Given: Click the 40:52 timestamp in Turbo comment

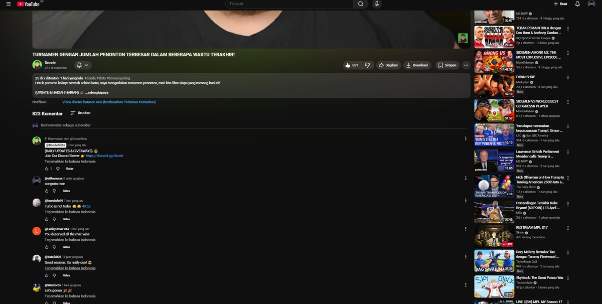Looking at the screenshot, I should pos(86,206).
